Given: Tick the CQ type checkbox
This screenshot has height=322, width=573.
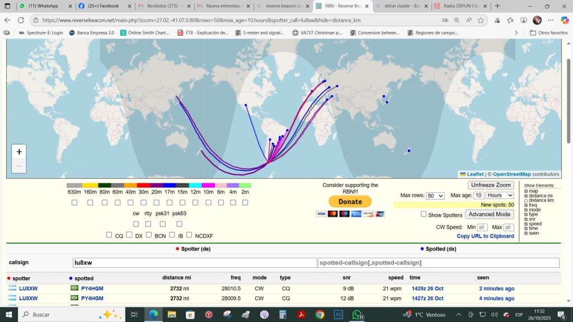Looking at the screenshot, I should click(109, 235).
